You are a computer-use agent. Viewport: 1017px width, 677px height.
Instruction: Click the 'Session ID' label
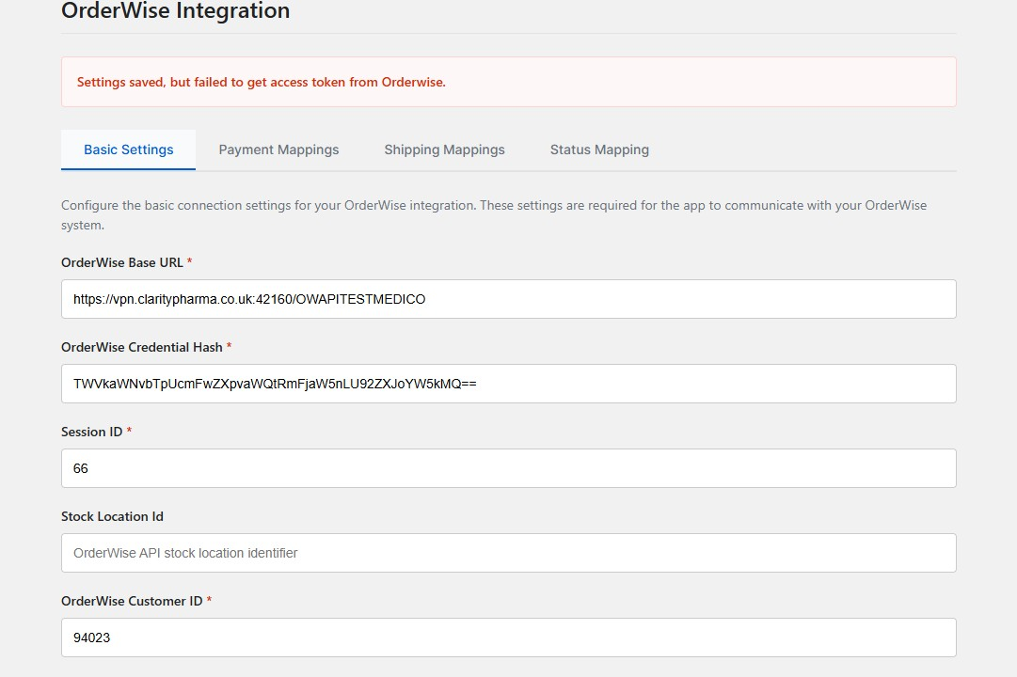click(92, 432)
